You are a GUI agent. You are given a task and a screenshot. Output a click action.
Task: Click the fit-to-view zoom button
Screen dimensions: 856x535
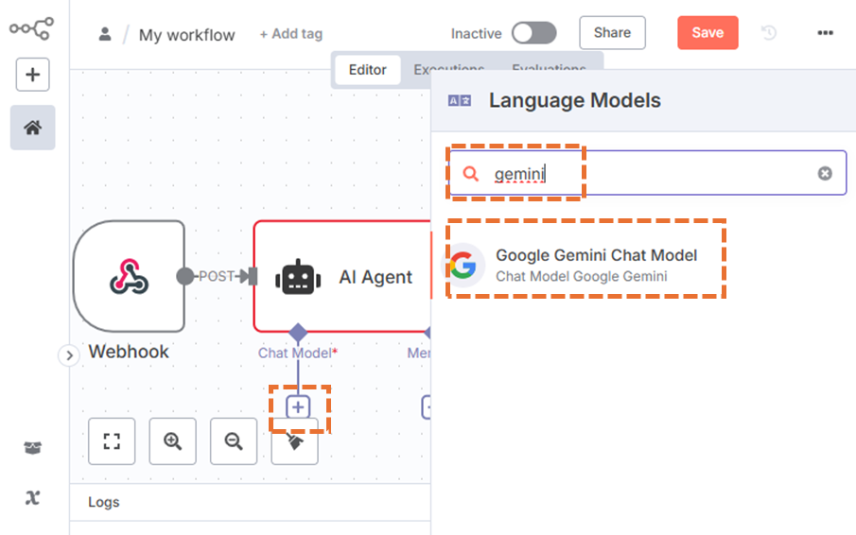pyautogui.click(x=112, y=441)
